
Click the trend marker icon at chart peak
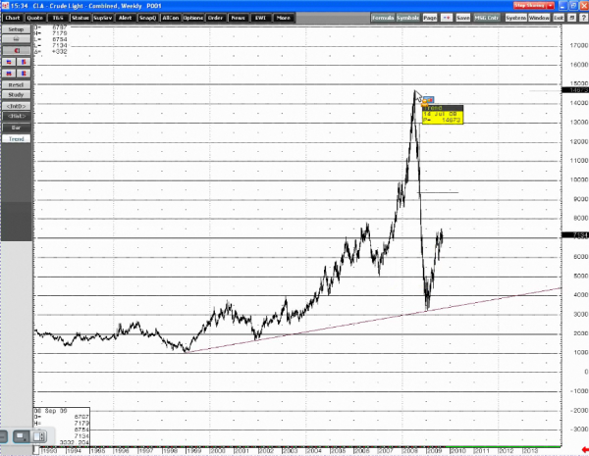(x=427, y=99)
